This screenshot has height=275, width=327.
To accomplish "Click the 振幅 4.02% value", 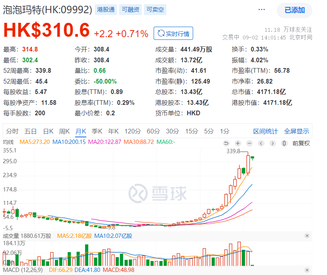I will click(259, 60).
